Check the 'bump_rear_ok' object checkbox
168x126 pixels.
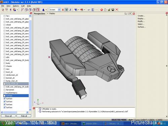click(x=4, y=81)
